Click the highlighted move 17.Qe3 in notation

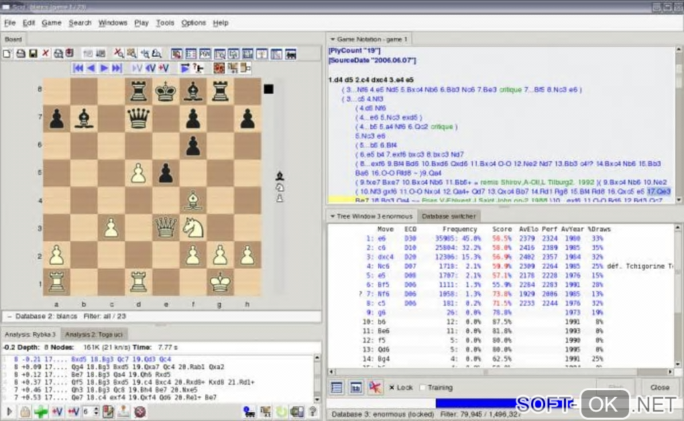click(659, 192)
